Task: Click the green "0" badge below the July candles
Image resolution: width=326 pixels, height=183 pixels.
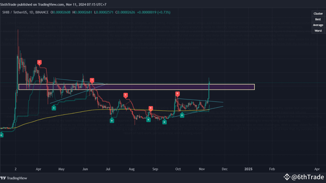Action: [112, 120]
